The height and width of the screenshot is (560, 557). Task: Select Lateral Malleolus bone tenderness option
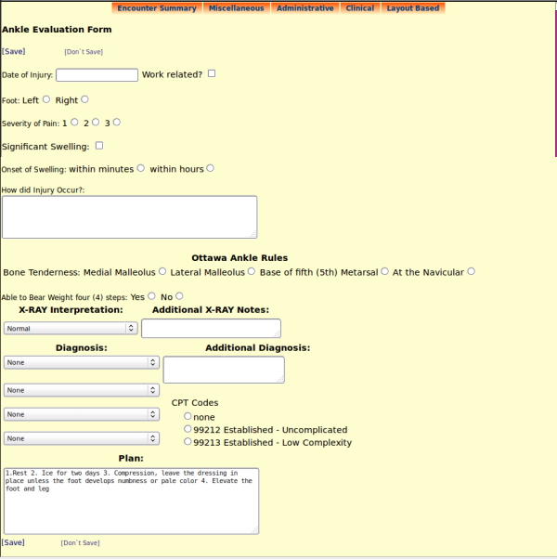(x=253, y=271)
